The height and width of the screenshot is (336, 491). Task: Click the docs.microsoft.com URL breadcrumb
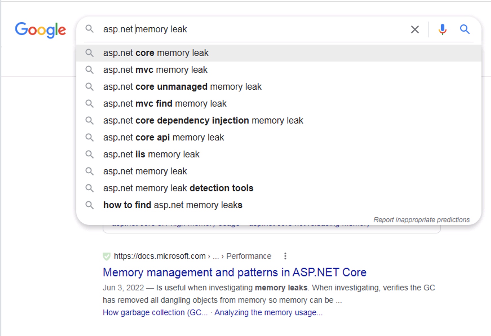pyautogui.click(x=193, y=256)
